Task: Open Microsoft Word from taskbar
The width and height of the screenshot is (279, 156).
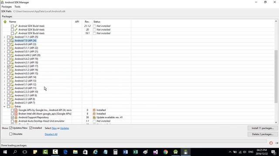Action: (126, 152)
